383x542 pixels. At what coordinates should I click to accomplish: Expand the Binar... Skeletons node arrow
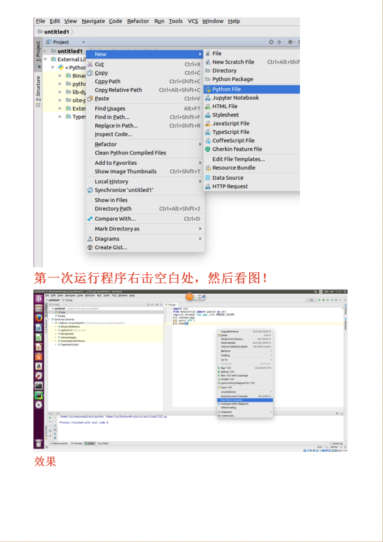click(x=61, y=76)
